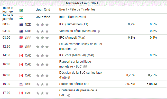Click the Australia flag next to AUD

point(21,31)
